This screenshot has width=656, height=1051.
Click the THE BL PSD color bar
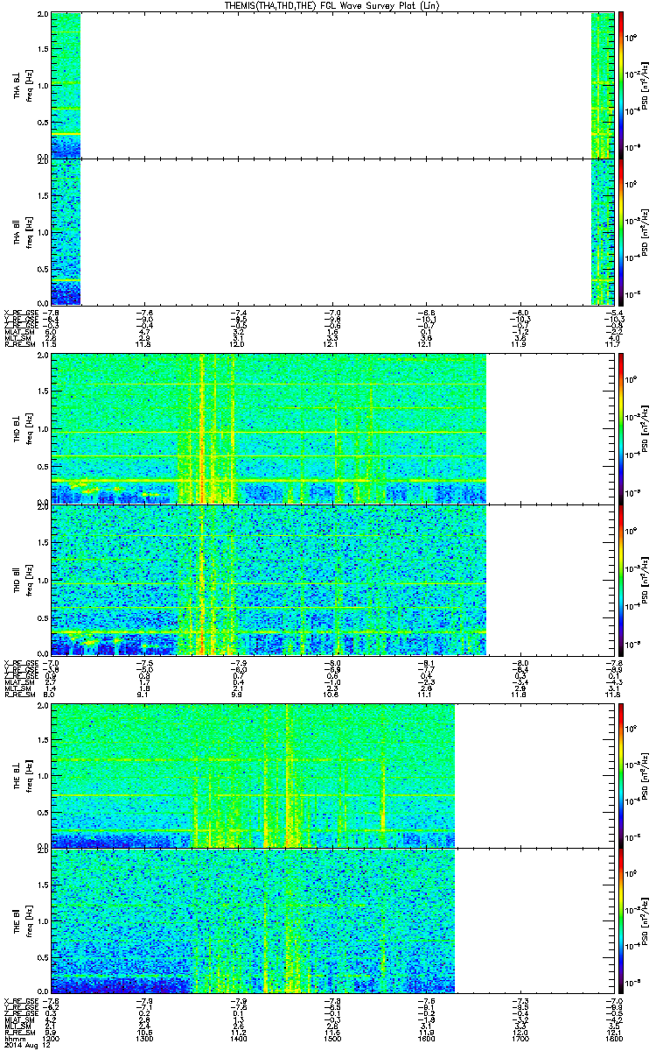[622, 775]
